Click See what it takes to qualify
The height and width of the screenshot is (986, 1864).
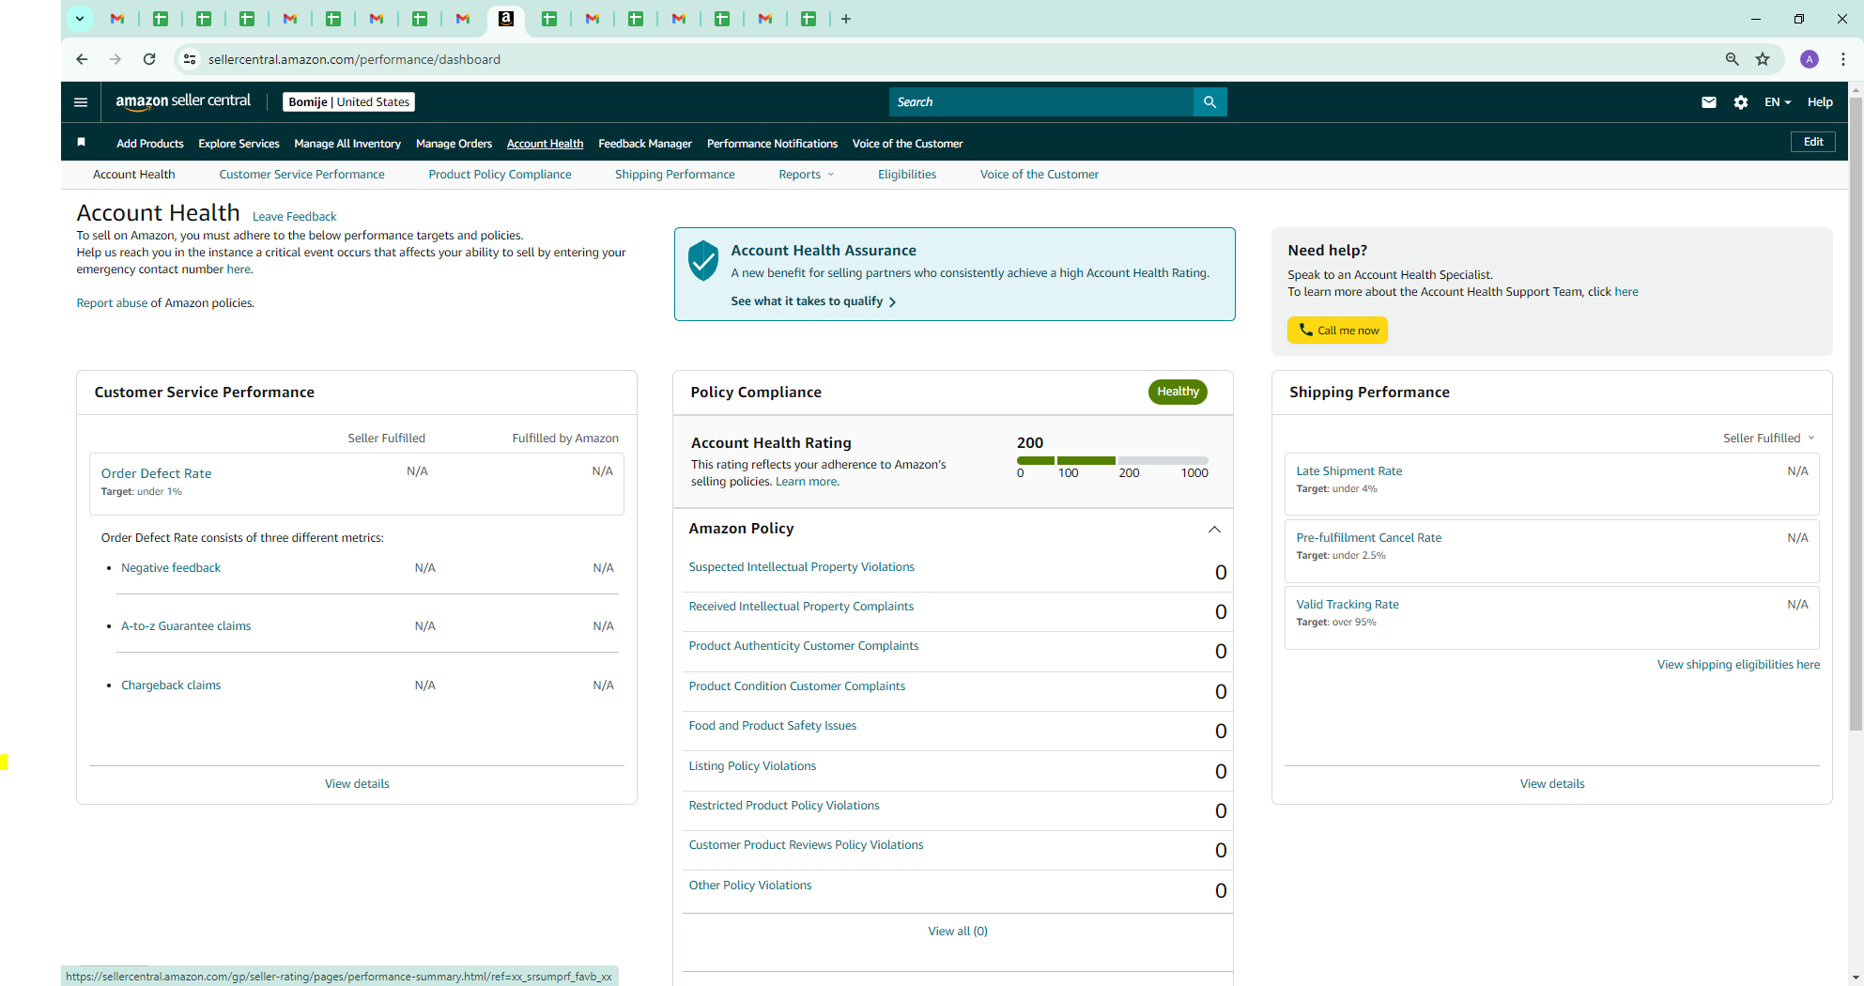813,301
